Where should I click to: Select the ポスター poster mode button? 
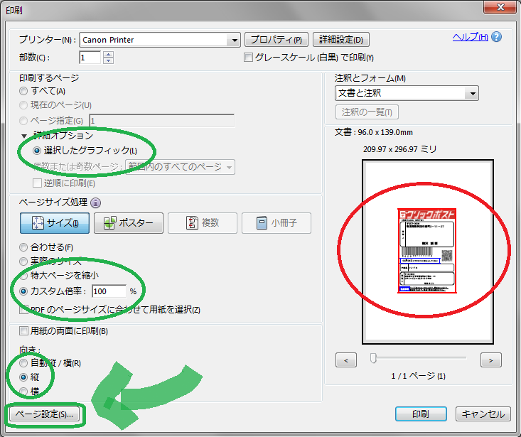click(x=129, y=223)
